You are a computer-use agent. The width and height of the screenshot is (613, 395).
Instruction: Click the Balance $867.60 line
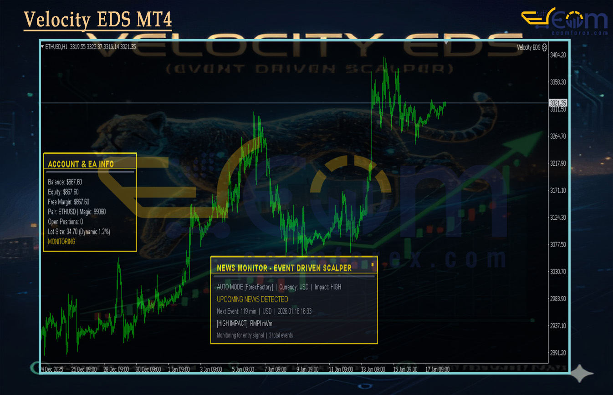pyautogui.click(x=65, y=182)
